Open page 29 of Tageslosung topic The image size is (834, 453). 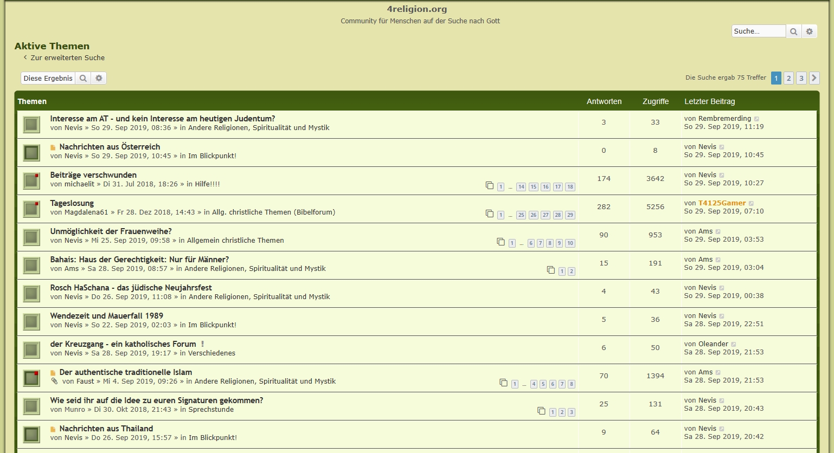coord(570,215)
